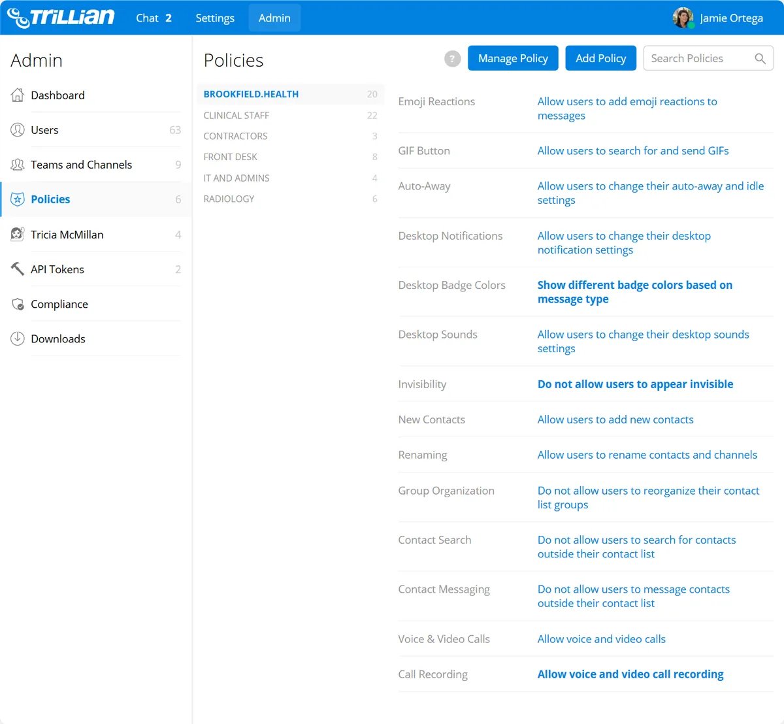Select RADIOLOGY policy group
784x724 pixels.
(290, 199)
